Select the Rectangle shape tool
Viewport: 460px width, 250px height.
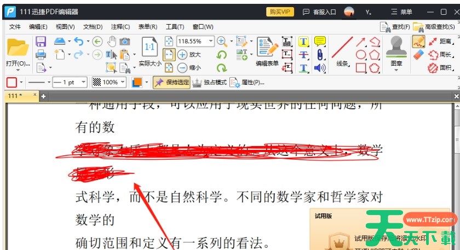(361, 68)
